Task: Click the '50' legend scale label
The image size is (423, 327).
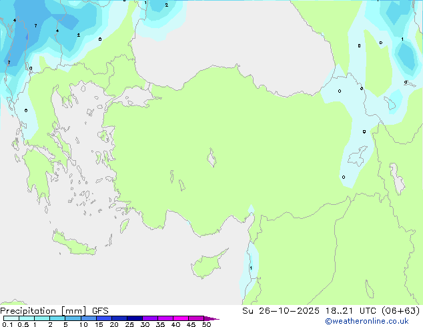Action: click(206, 324)
